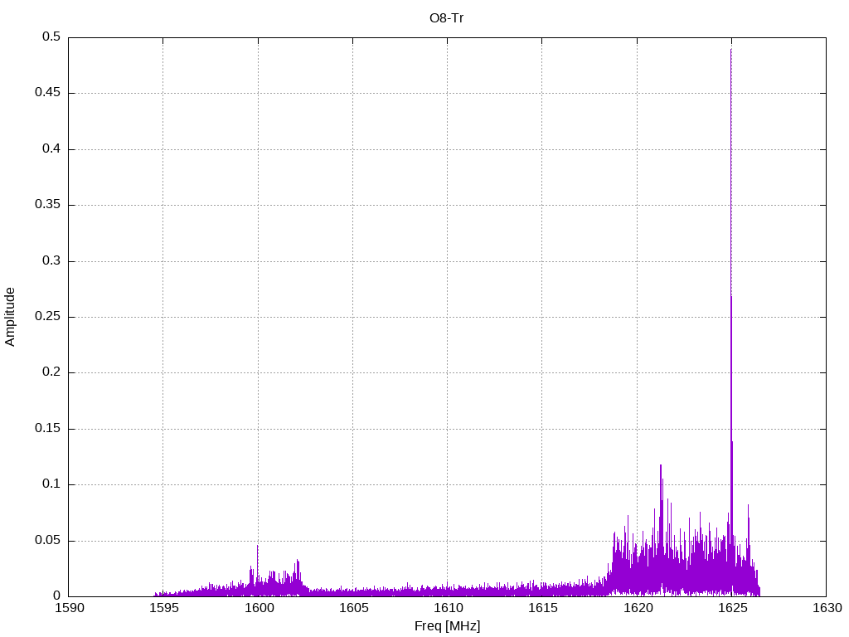The image size is (849, 637).
Task: Click the 0.45 y-axis tick label
Action: [x=47, y=93]
